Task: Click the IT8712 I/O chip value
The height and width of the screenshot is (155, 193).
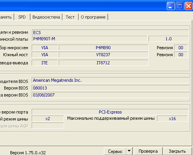Action: pos(103,63)
